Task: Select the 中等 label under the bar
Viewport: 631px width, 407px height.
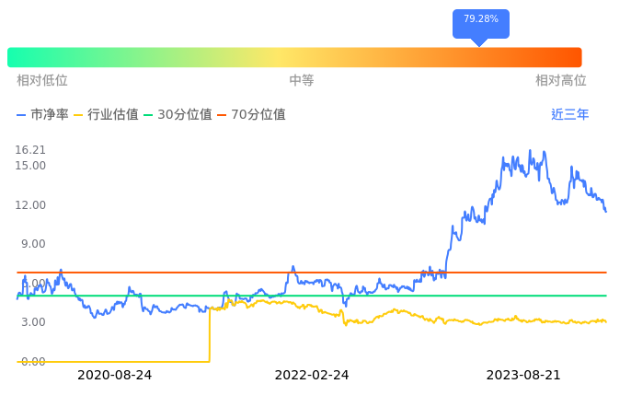Action: pyautogui.click(x=302, y=81)
